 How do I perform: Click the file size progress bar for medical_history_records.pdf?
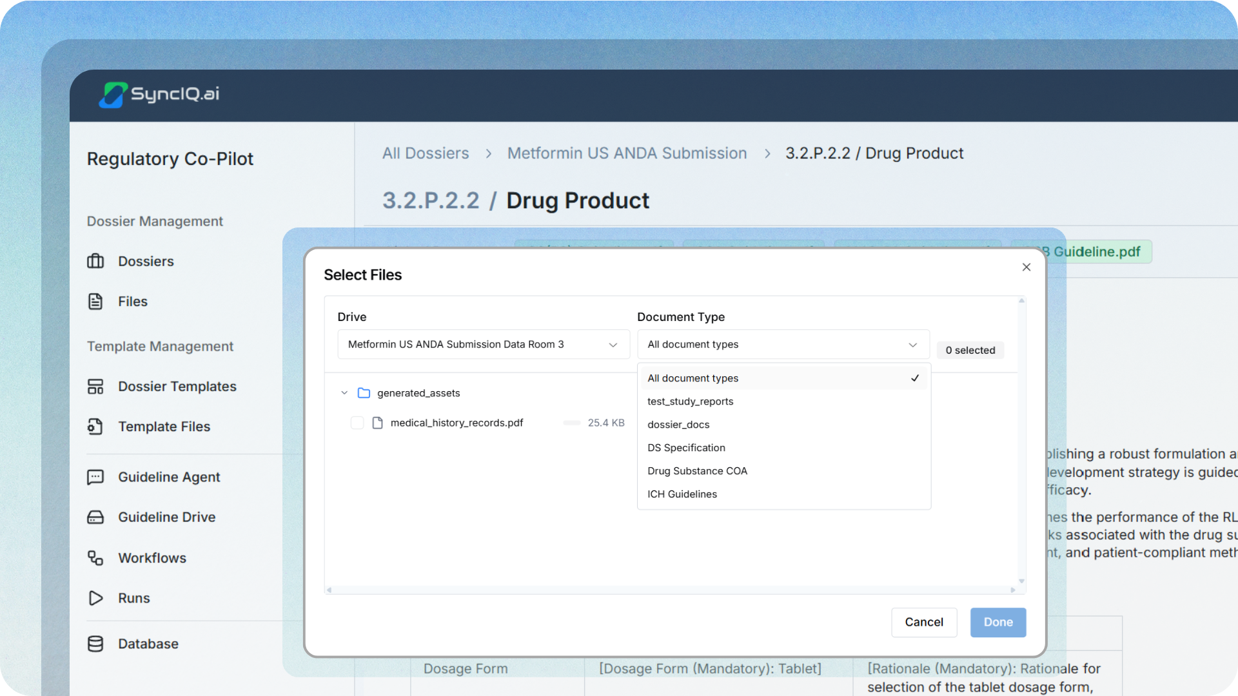click(x=571, y=423)
